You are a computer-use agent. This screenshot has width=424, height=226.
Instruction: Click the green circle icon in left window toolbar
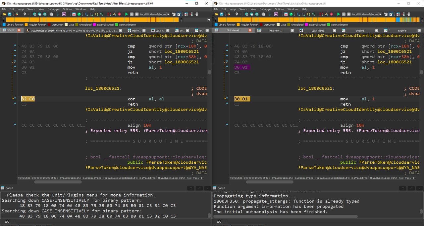[79, 15]
